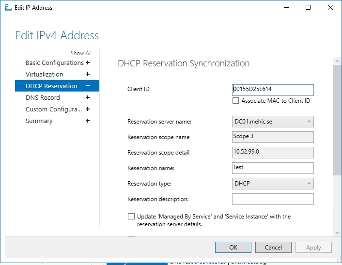Click the Cancel button
The height and width of the screenshot is (265, 342).
273,247
